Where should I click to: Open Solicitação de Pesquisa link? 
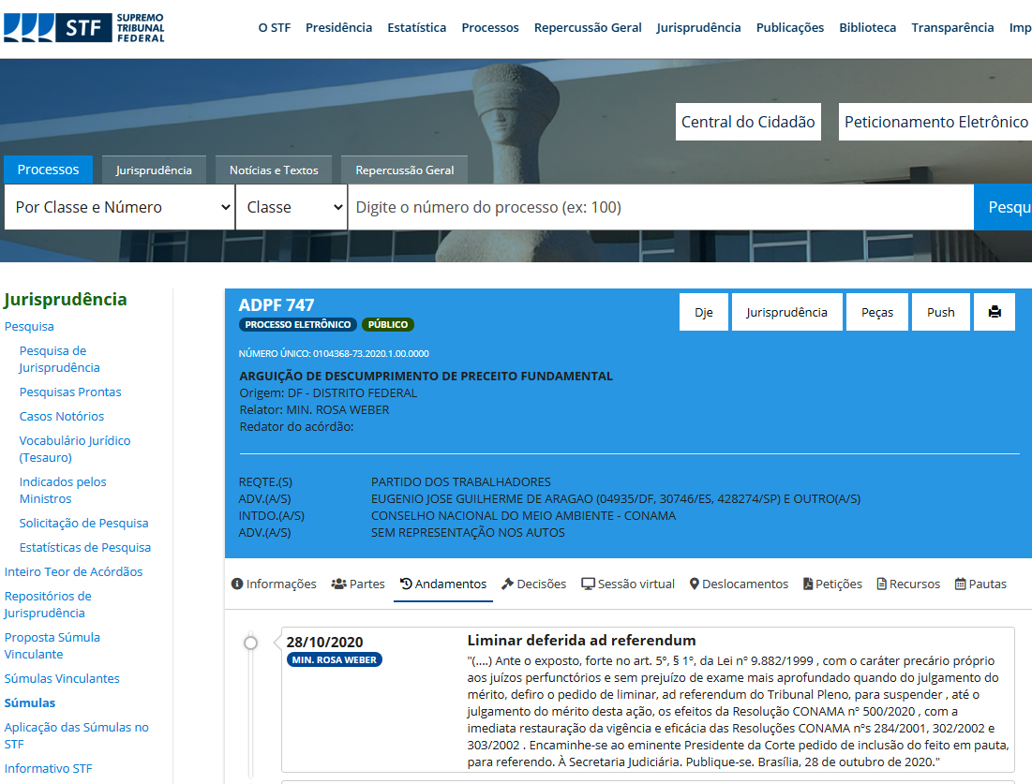pyautogui.click(x=83, y=523)
